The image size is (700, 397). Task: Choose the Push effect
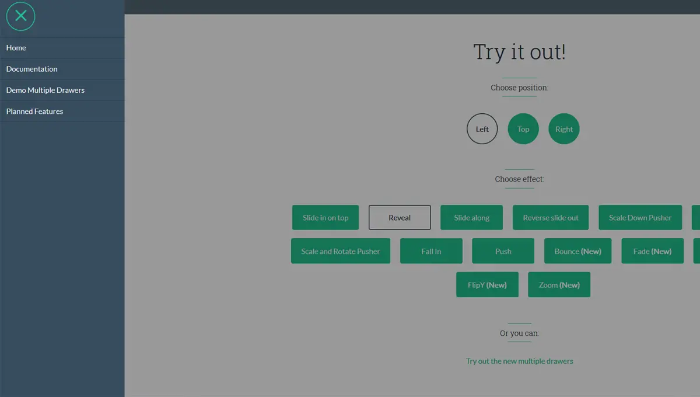503,250
